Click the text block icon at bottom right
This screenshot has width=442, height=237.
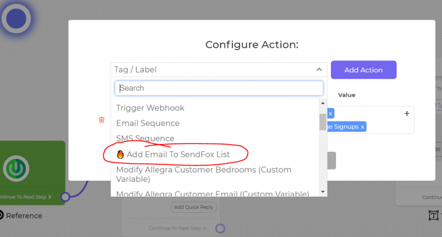[x=433, y=215]
